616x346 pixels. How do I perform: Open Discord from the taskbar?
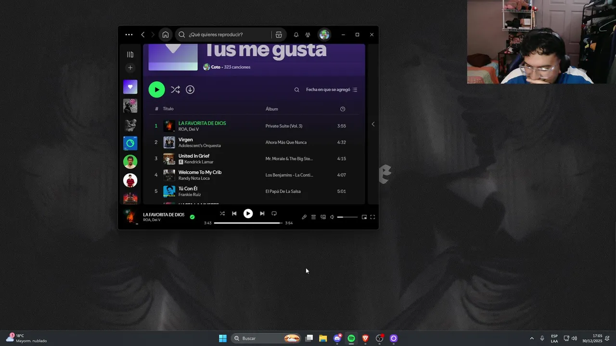(x=337, y=338)
